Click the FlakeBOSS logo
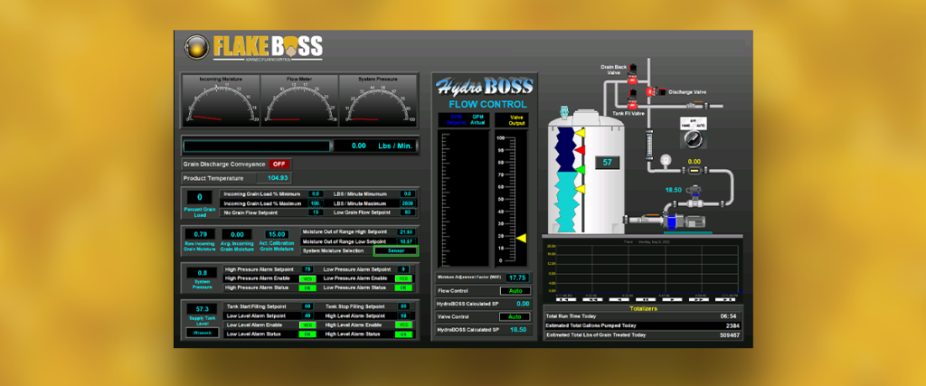Screen dimensions: 926x386 coord(268,48)
